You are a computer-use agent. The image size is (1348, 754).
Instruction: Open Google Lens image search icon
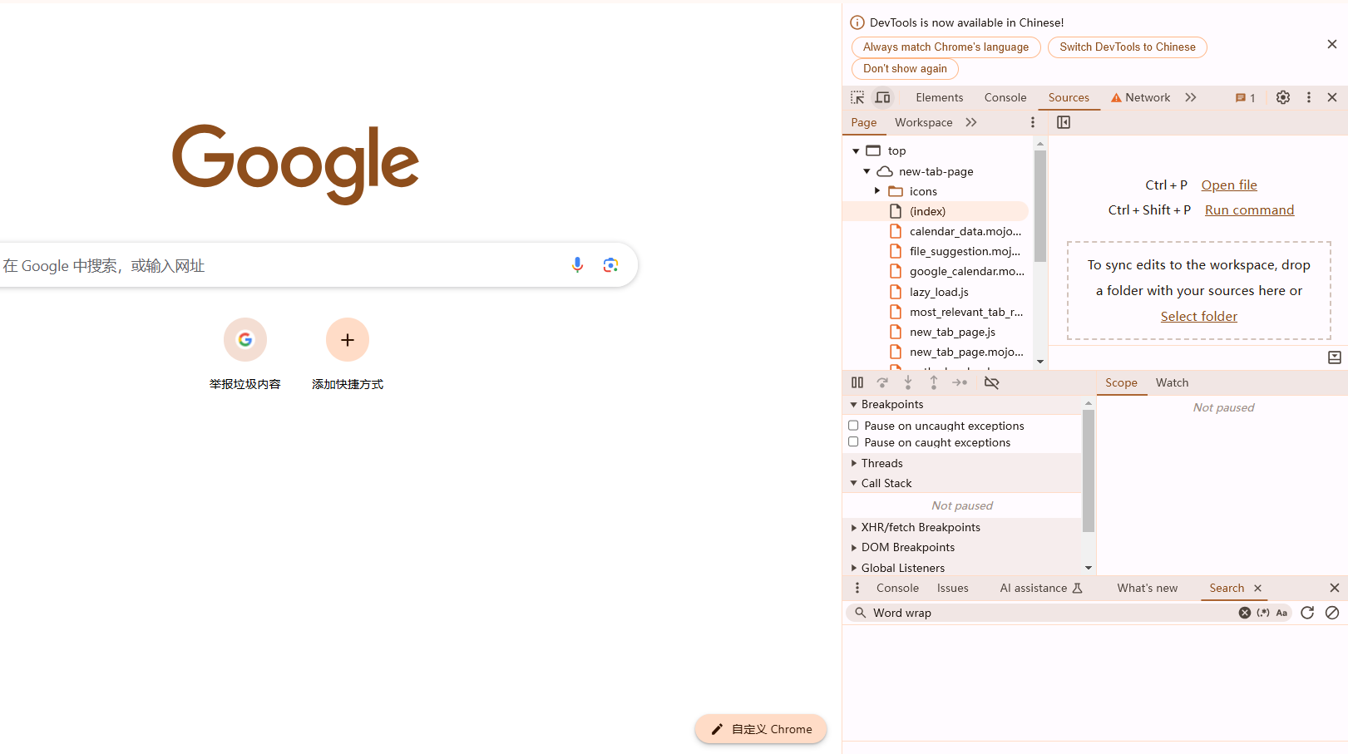[610, 265]
